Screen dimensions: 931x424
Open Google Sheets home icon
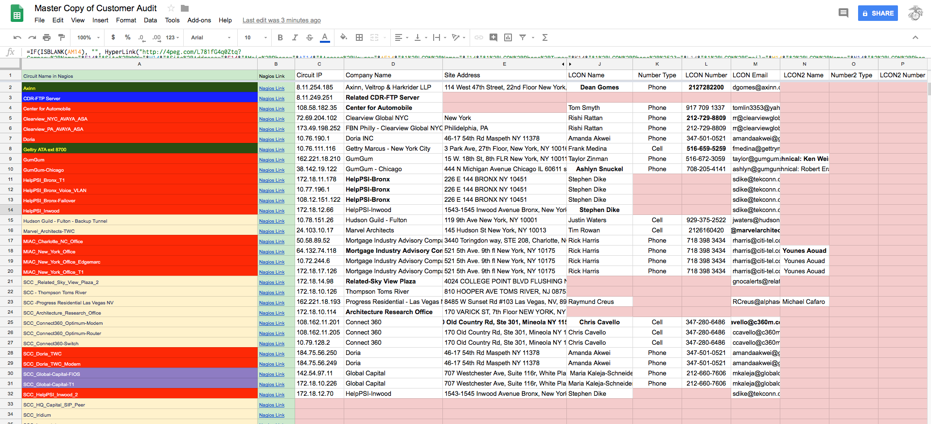tap(17, 14)
